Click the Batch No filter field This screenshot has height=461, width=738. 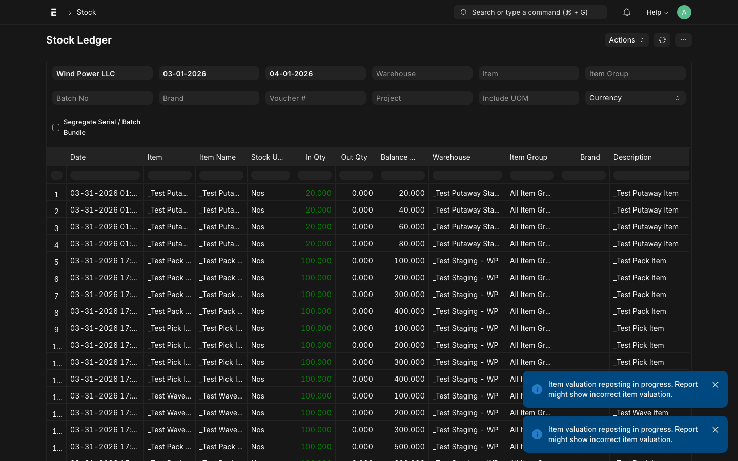[102, 98]
